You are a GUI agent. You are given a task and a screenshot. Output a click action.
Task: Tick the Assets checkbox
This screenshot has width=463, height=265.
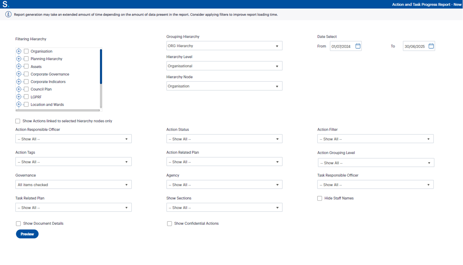(26, 66)
